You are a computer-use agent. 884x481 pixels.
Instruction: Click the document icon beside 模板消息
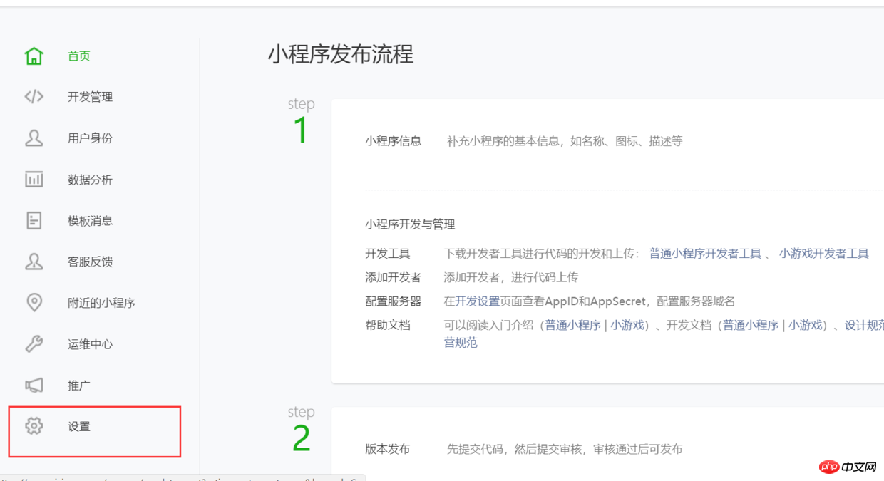tap(34, 220)
